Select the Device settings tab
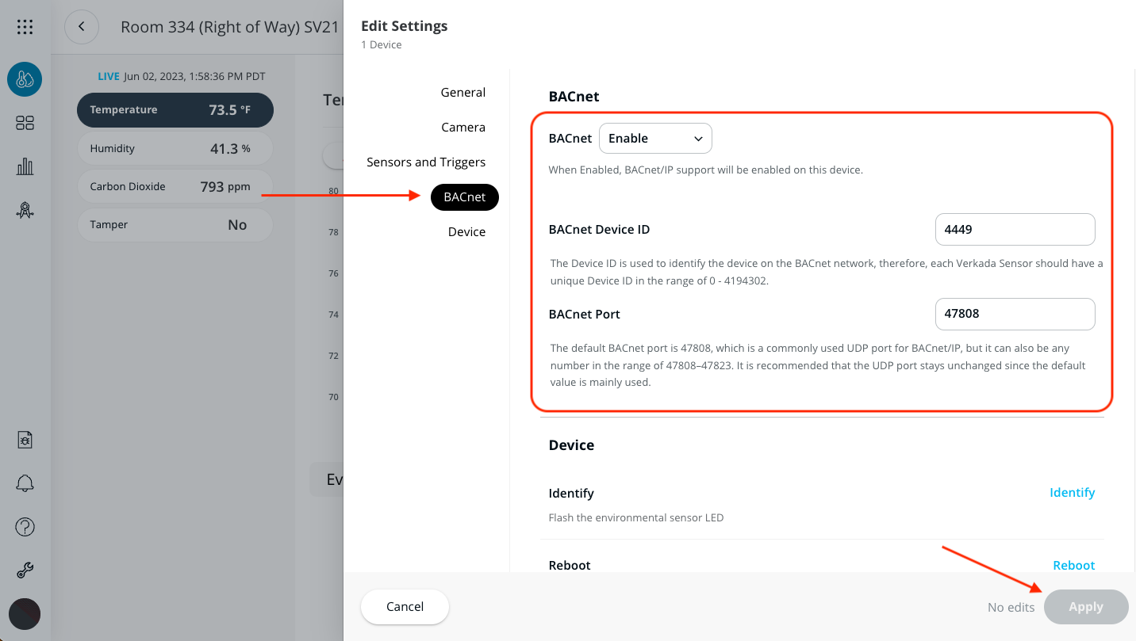The image size is (1136, 641). tap(466, 232)
